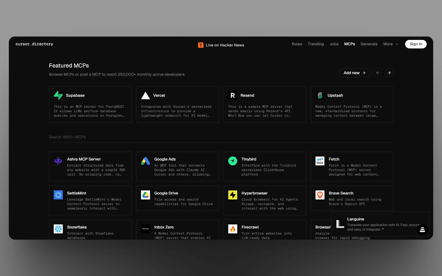Click the Supabase lightning logo icon

click(x=58, y=95)
